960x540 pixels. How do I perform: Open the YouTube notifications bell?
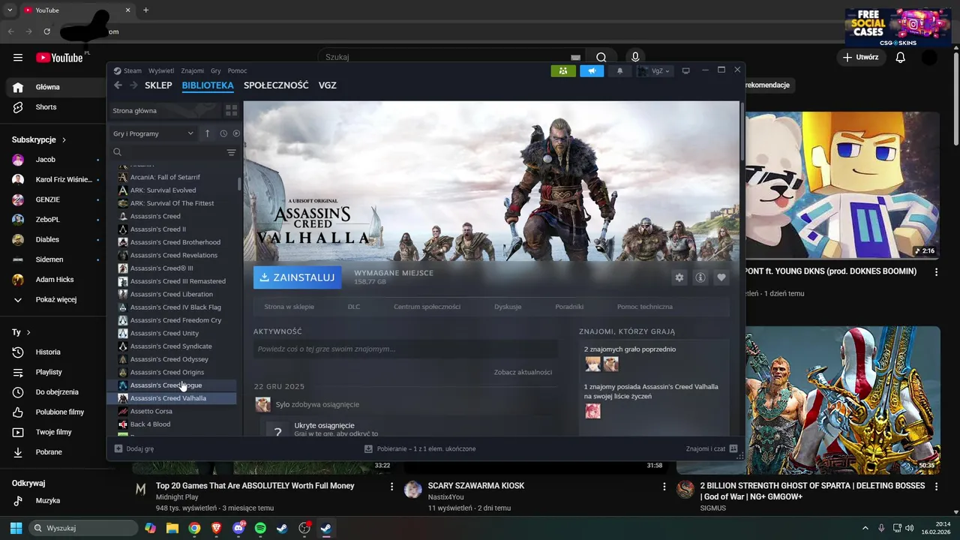[901, 57]
